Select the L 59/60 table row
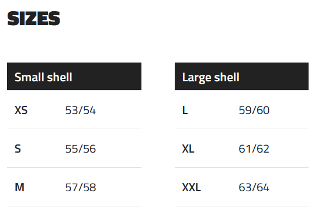 click(241, 109)
